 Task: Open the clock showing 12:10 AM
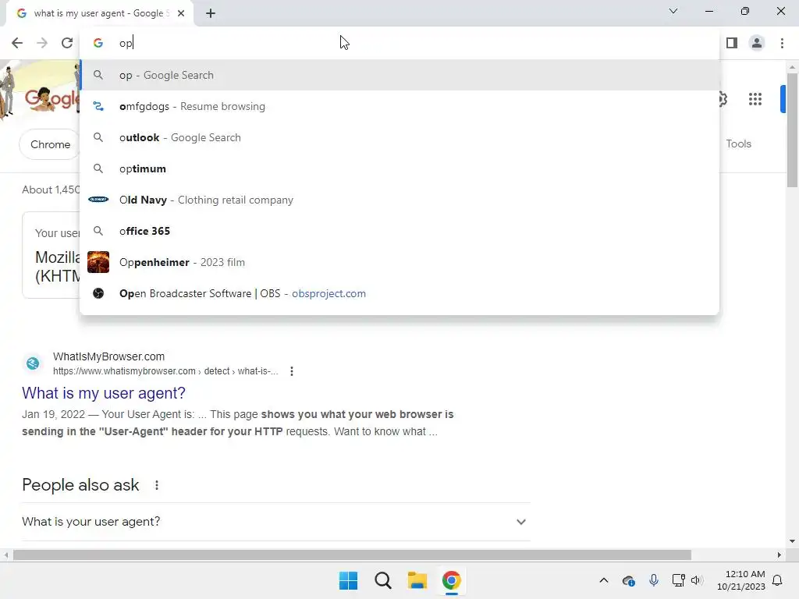pyautogui.click(x=741, y=580)
